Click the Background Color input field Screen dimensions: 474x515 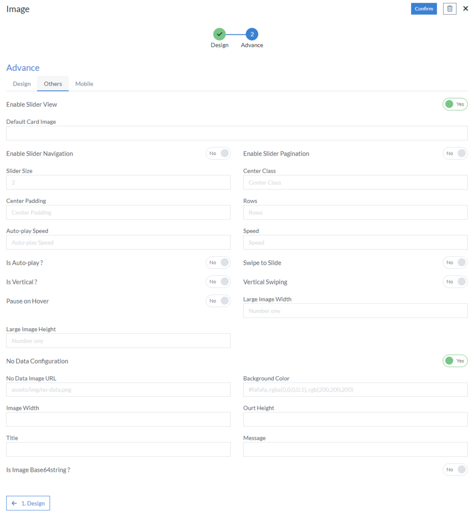point(355,390)
